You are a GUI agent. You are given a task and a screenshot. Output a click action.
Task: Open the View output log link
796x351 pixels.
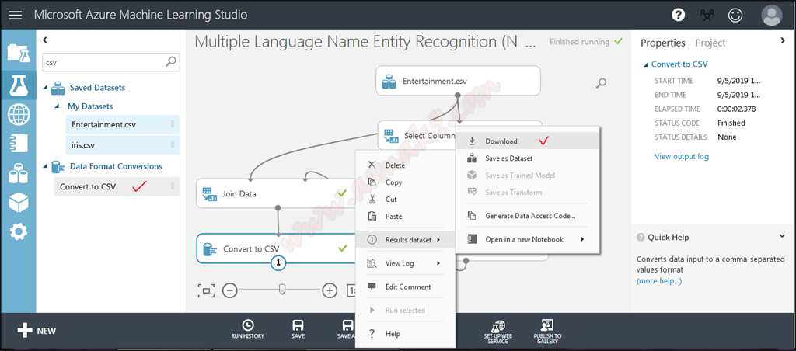(x=682, y=156)
